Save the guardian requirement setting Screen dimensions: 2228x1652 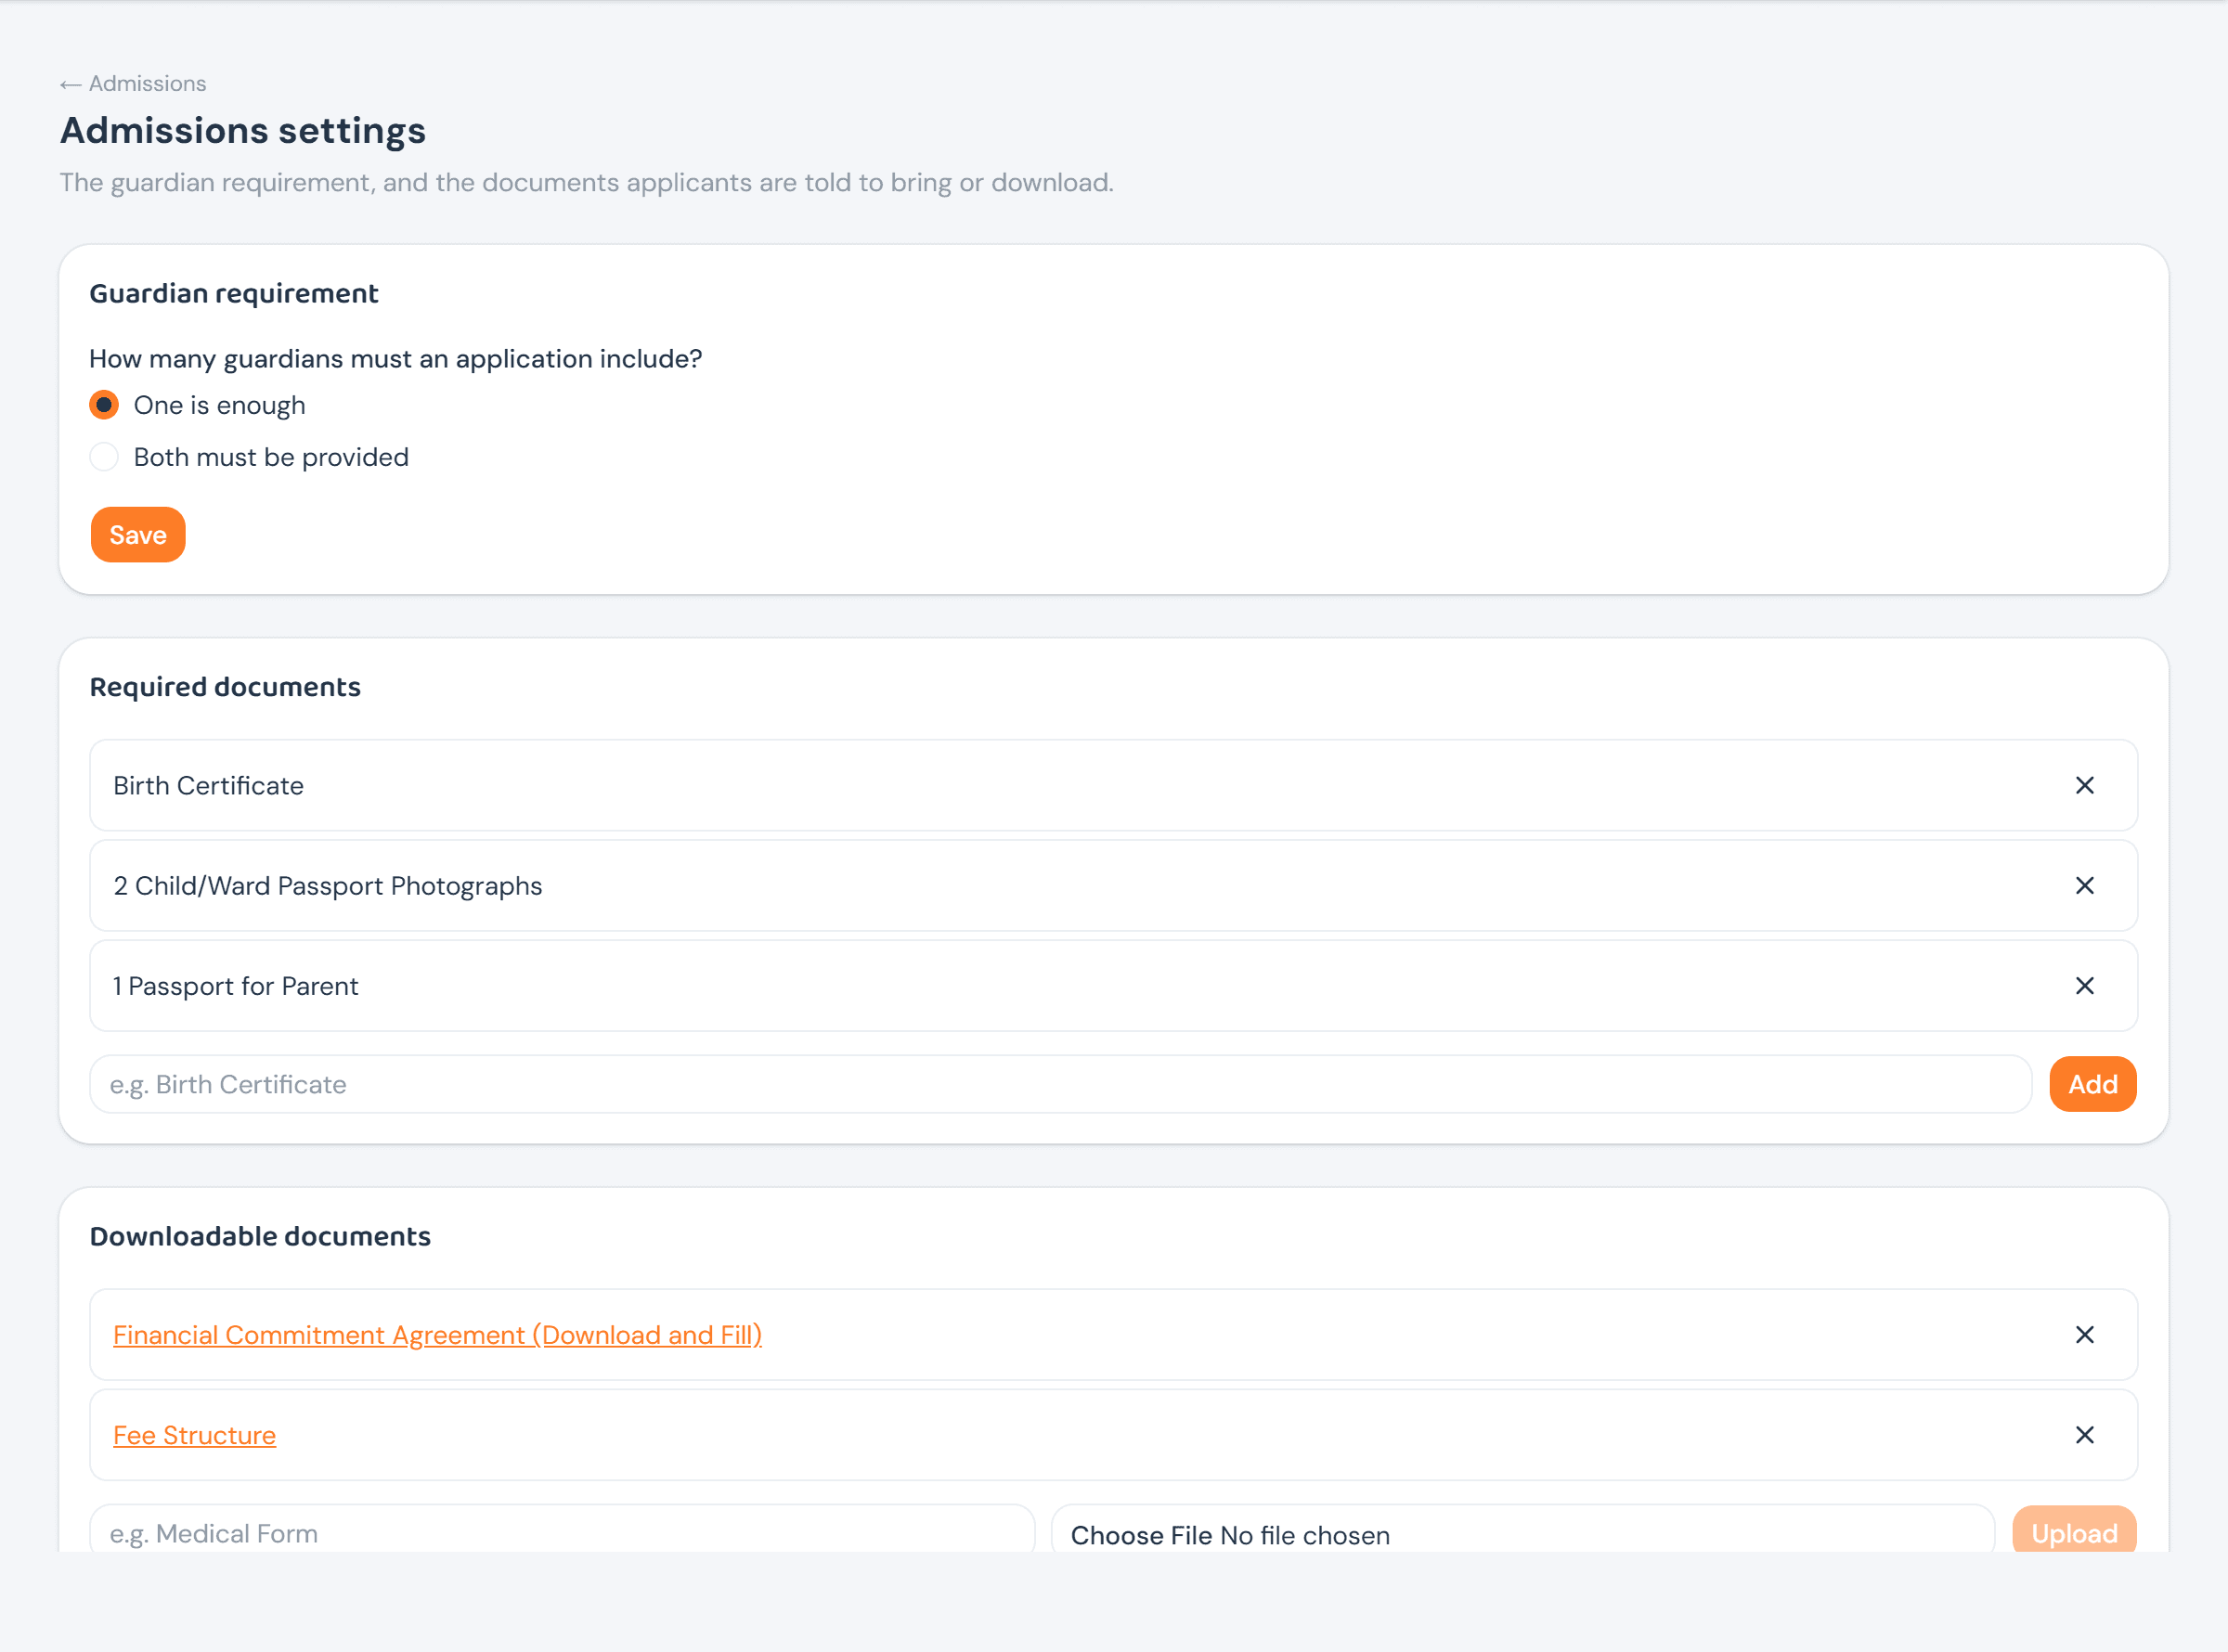pos(138,535)
